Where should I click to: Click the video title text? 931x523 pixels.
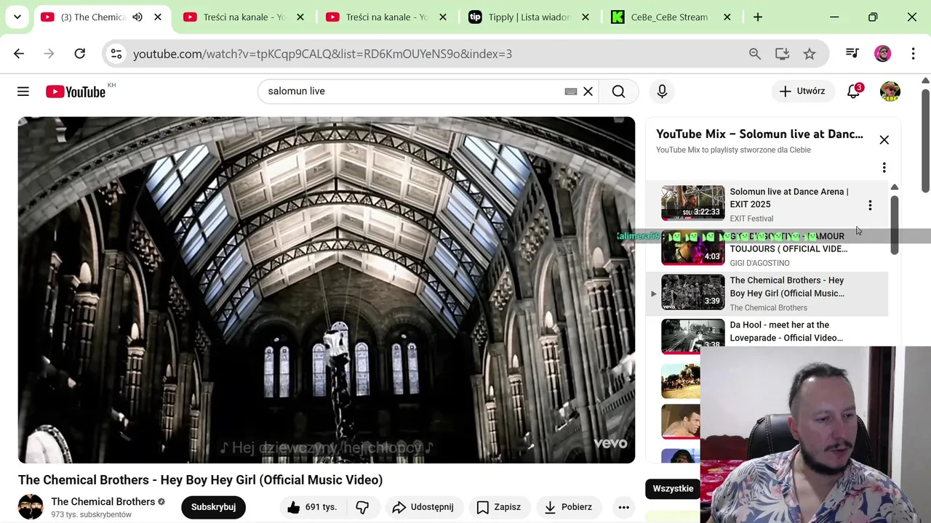tap(201, 480)
